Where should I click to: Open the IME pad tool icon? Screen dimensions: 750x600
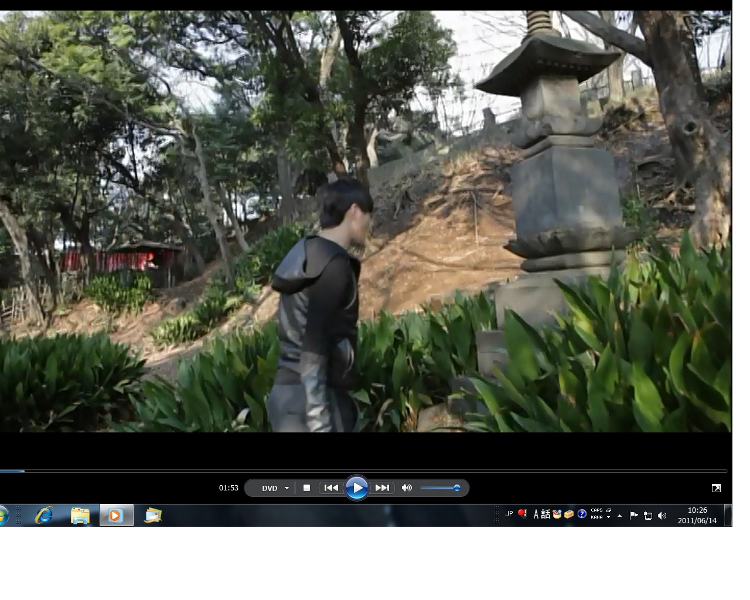(557, 514)
